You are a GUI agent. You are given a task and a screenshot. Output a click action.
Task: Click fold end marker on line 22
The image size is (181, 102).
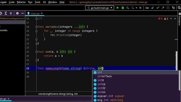[x=36, y=43]
